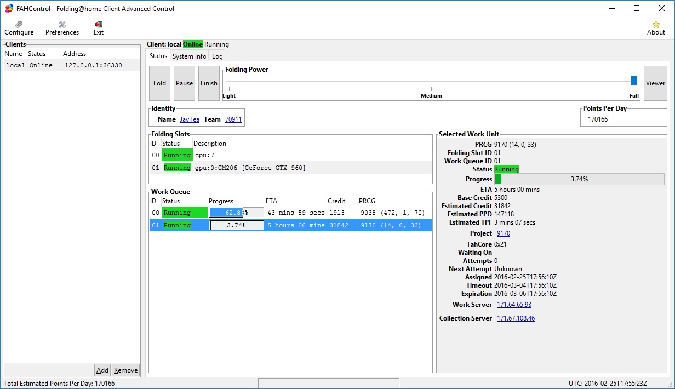Click the Clients Address column header

(x=100, y=54)
